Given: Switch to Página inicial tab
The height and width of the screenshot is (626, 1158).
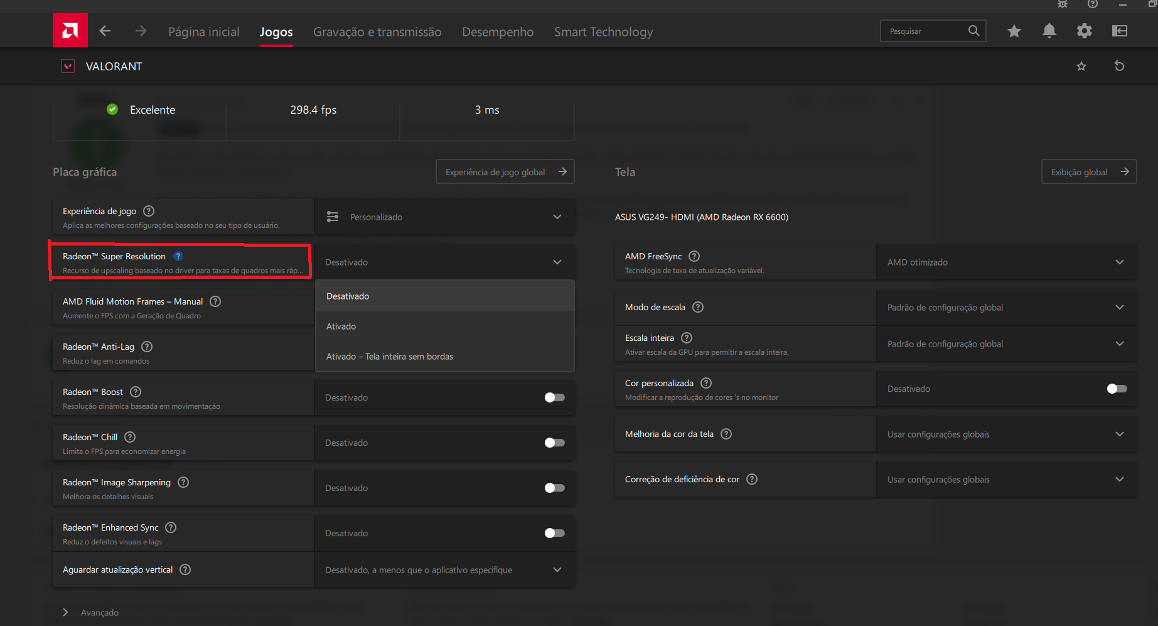Looking at the screenshot, I should (204, 31).
